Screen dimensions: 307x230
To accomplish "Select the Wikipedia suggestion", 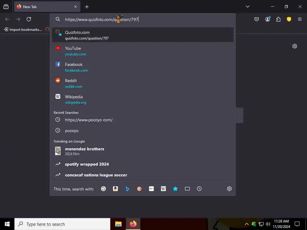I will pyautogui.click(x=142, y=99).
